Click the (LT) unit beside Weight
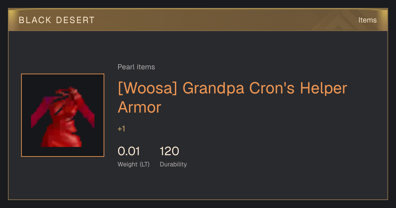 coord(145,164)
